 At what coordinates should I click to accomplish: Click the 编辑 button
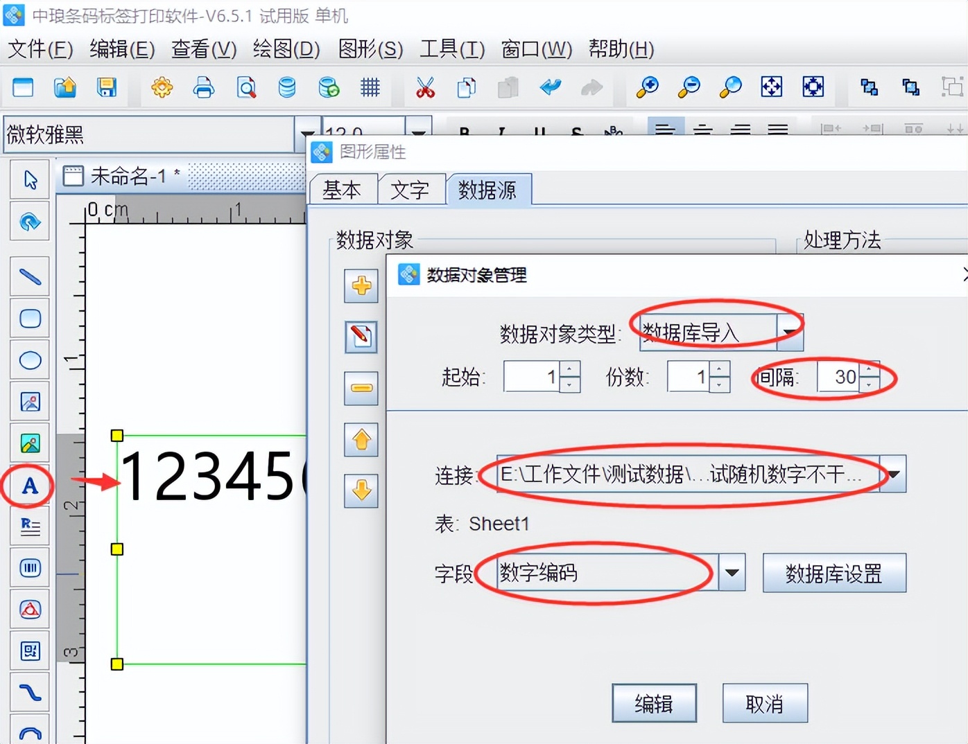pyautogui.click(x=654, y=703)
